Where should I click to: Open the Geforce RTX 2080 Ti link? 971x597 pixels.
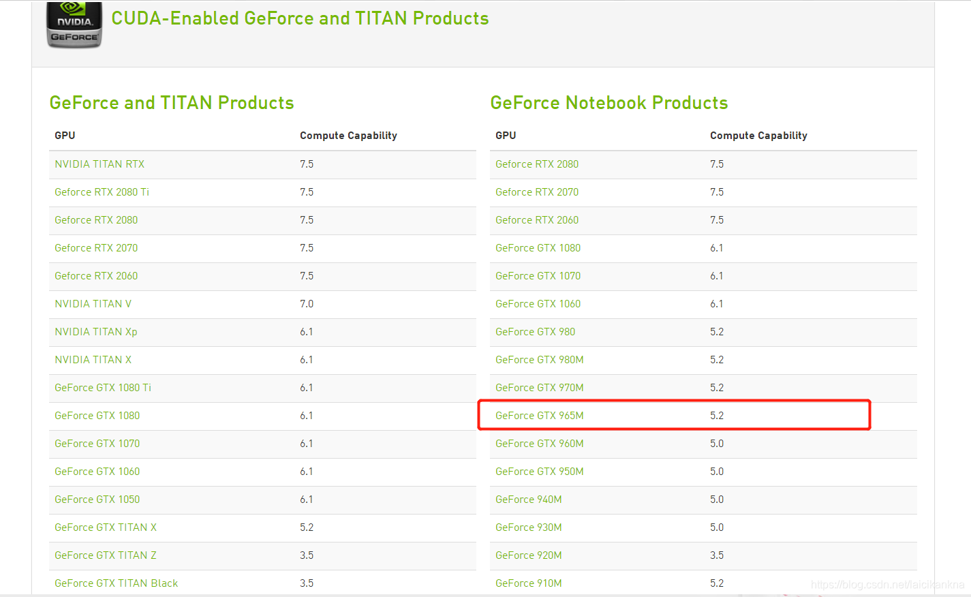[x=102, y=192]
